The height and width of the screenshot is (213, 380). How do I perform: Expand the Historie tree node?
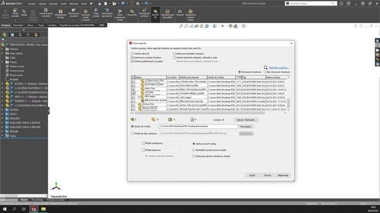coord(2,49)
